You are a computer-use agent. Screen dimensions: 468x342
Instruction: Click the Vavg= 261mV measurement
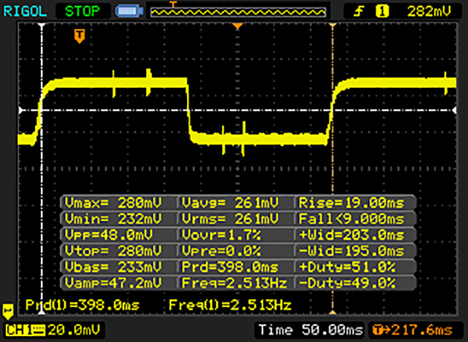click(230, 203)
